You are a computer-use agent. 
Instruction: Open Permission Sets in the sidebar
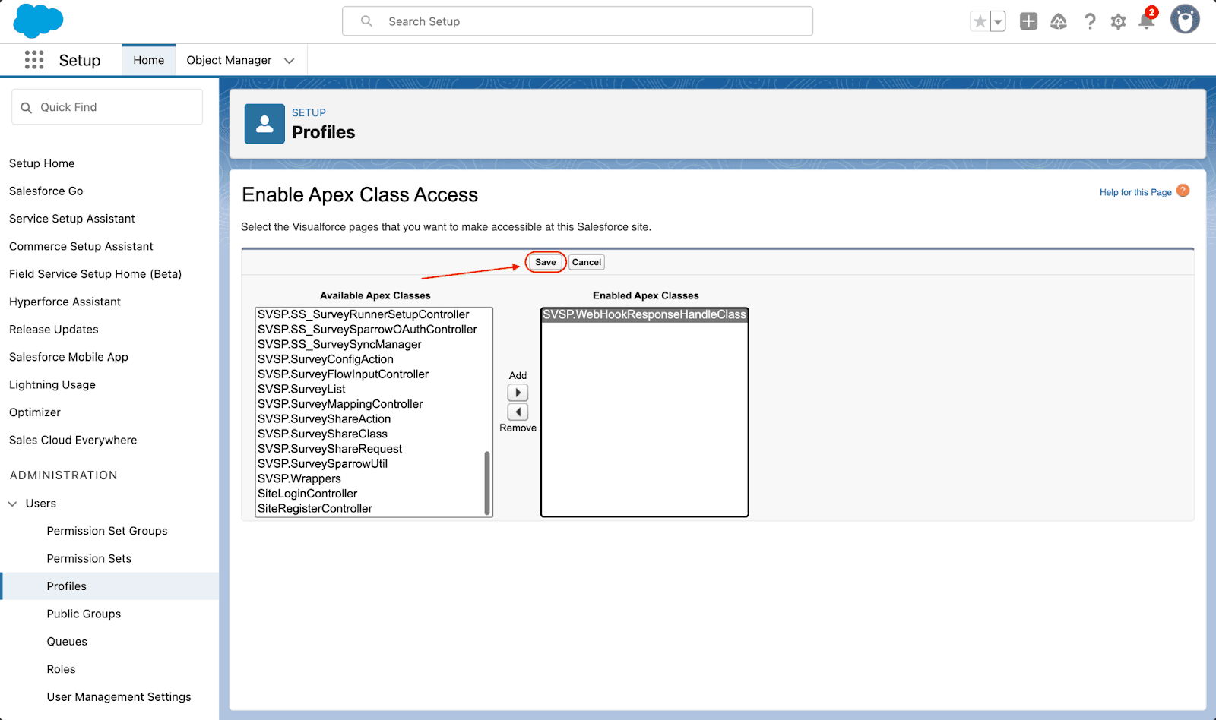[89, 558]
